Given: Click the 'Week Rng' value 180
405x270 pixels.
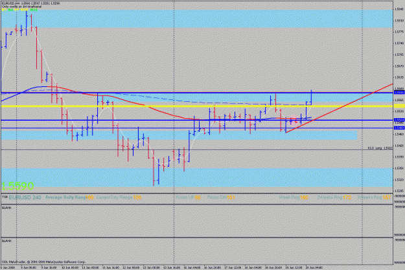Looking at the screenshot, I should (x=304, y=197).
